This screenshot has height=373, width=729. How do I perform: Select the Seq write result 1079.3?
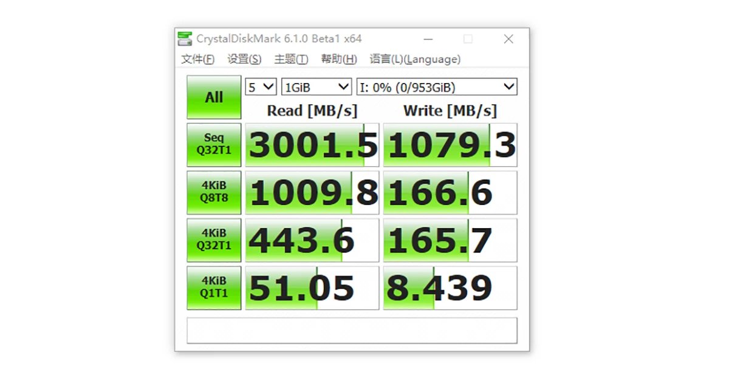coord(450,145)
